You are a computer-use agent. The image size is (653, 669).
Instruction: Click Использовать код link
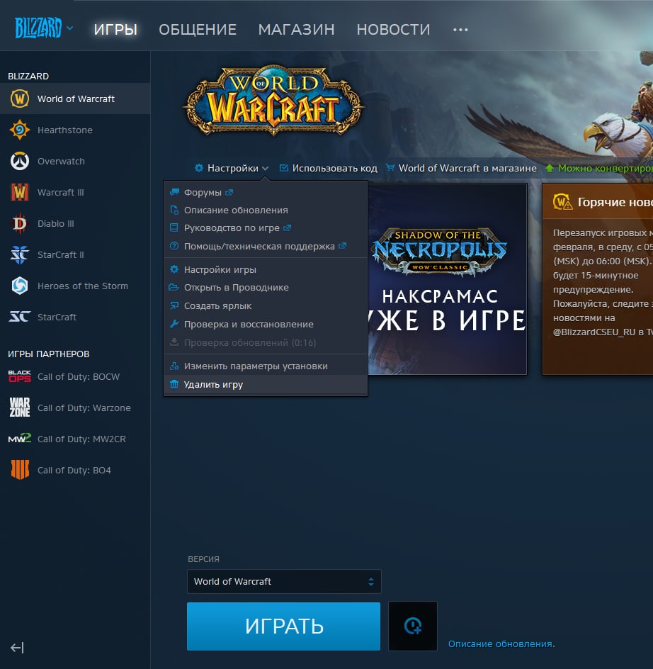329,168
